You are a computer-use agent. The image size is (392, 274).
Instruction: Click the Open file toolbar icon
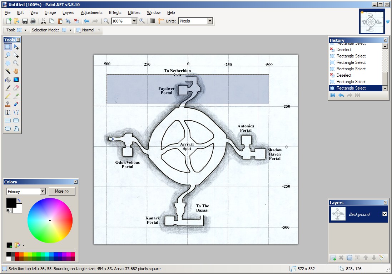click(x=16, y=21)
